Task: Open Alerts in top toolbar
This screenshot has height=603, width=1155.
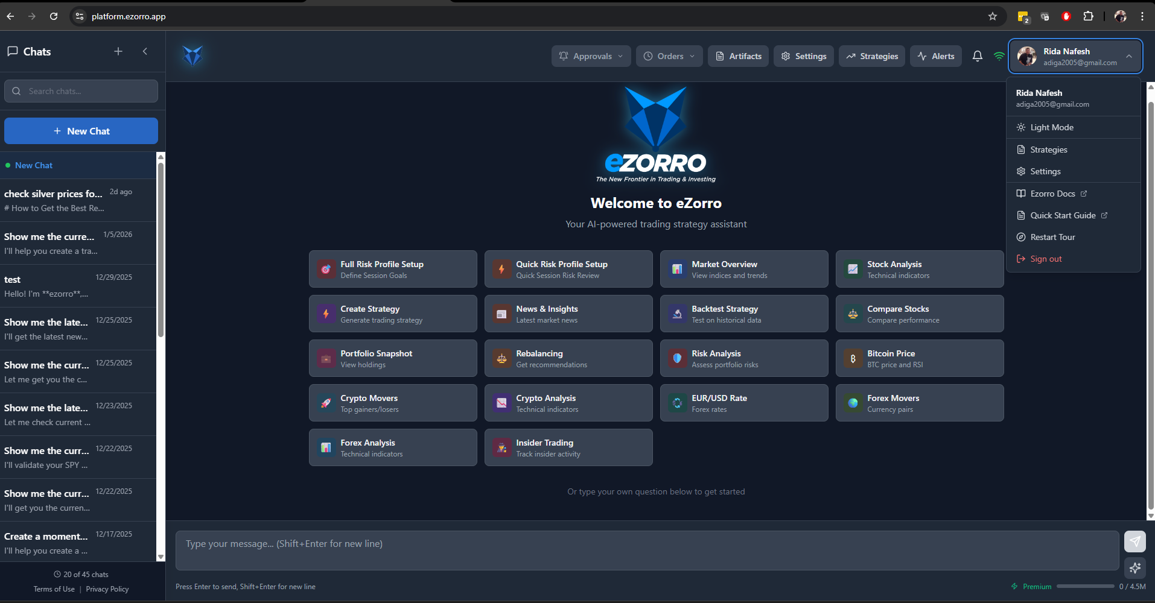Action: pyautogui.click(x=936, y=56)
